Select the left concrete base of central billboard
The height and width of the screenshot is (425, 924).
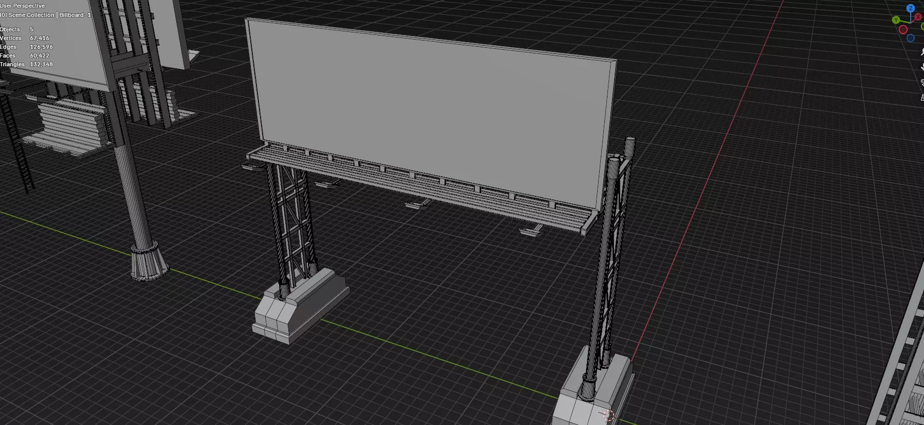[x=301, y=307]
